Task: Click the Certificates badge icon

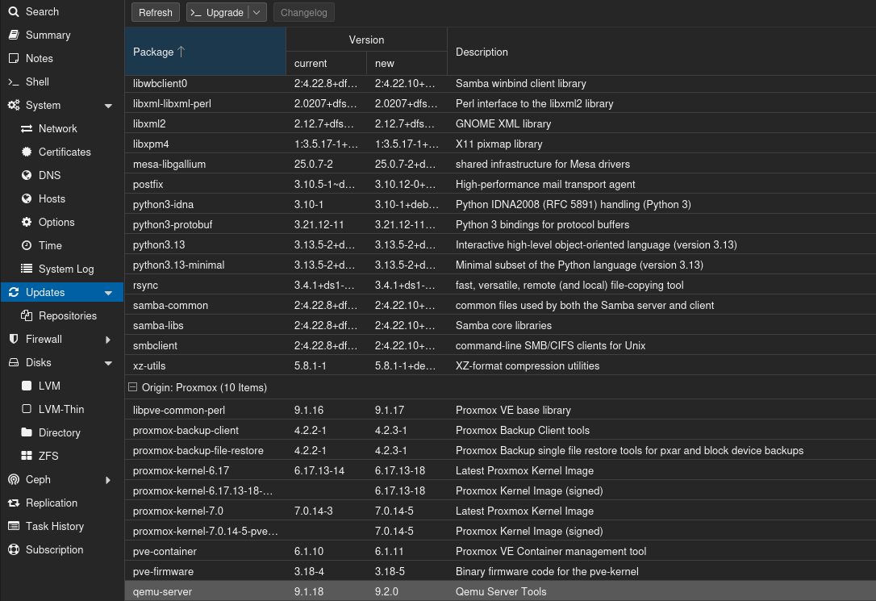Action: 27,152
